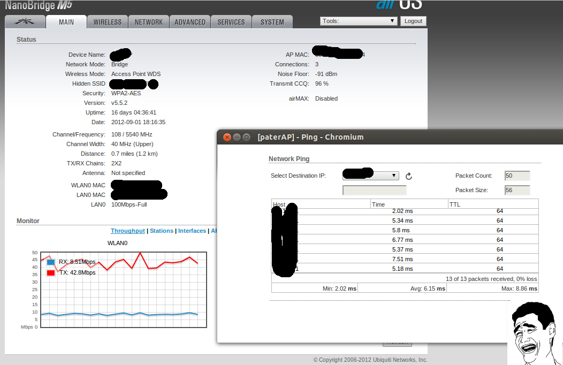Click the Host column header
Screen dimensions: 563x365
(321, 204)
